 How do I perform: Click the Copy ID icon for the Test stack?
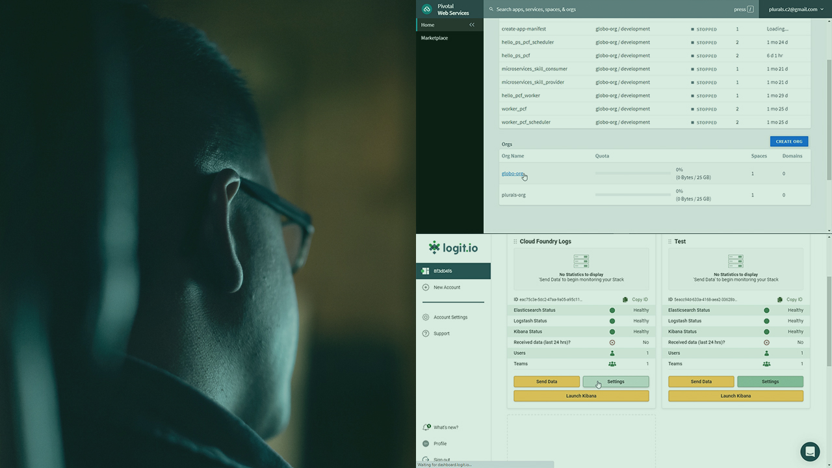[x=780, y=299]
